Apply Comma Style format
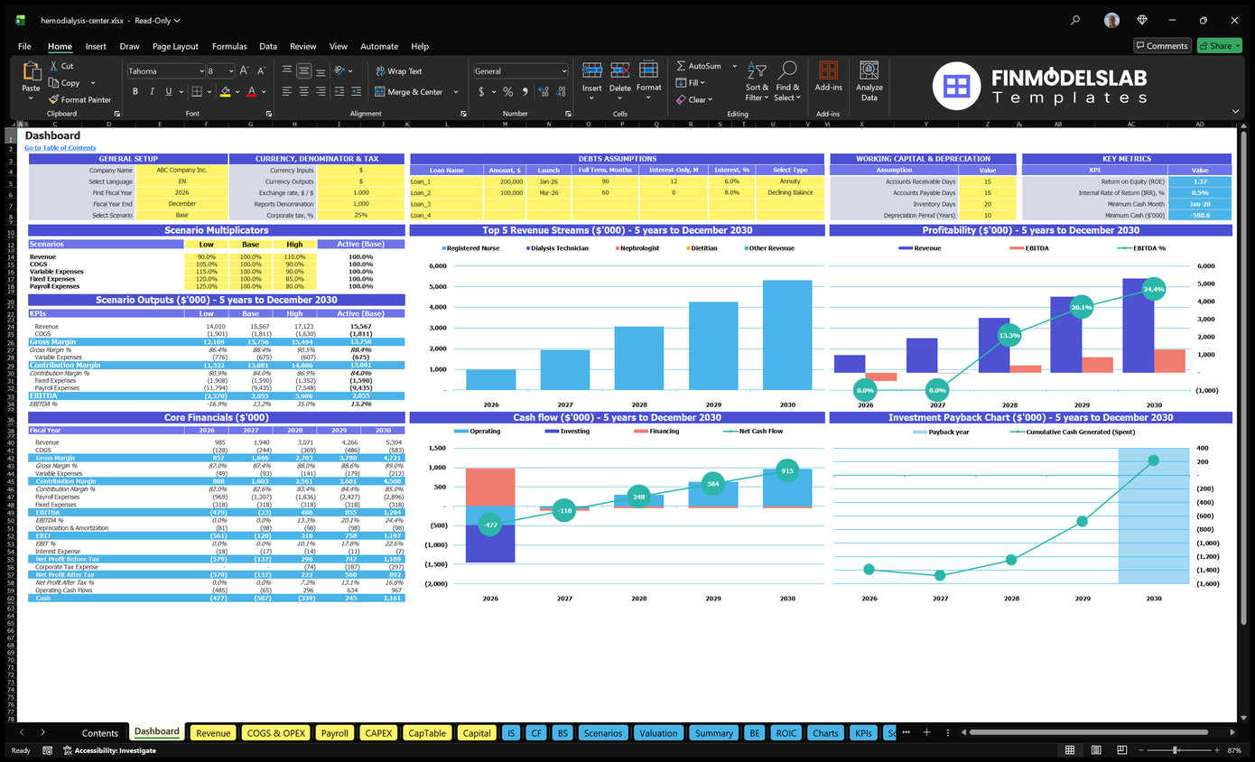 pyautogui.click(x=524, y=91)
